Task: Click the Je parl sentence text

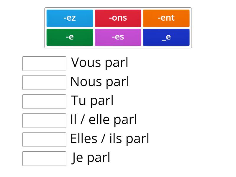Action: 91,158
